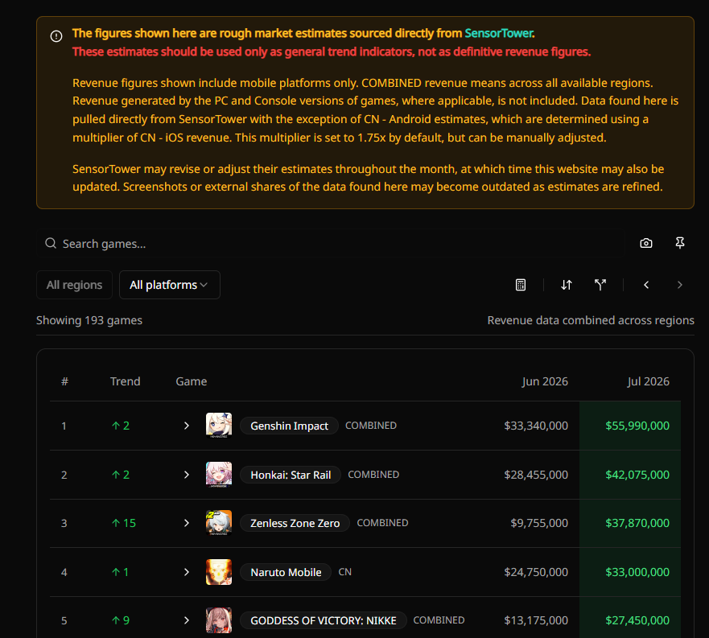Click NIKKE's $27,450,000 July value
The image size is (709, 638).
[637, 620]
